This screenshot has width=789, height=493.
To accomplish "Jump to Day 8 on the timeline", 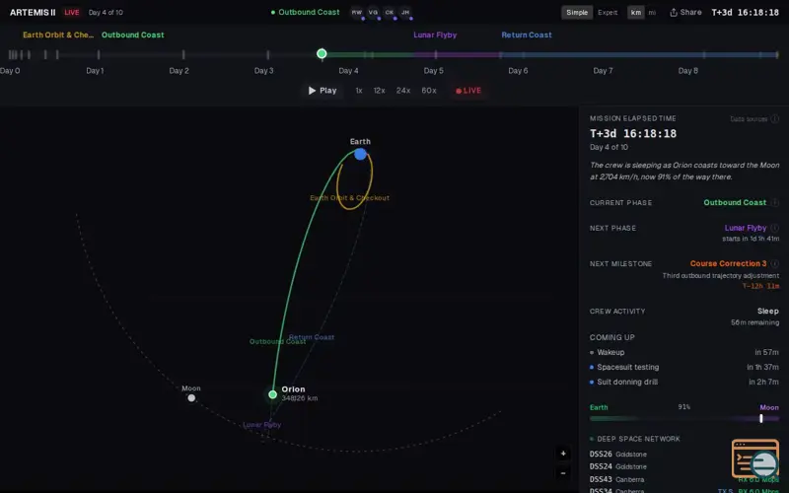I will pyautogui.click(x=687, y=70).
